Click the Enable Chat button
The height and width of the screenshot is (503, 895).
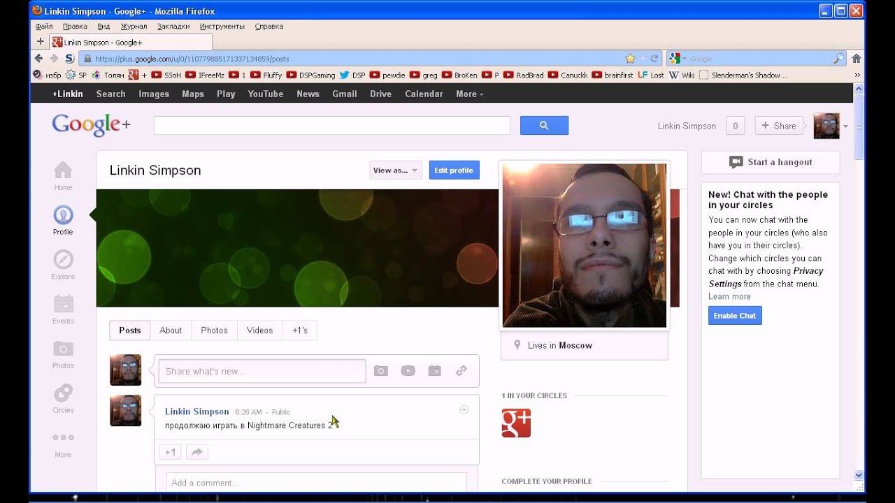735,316
